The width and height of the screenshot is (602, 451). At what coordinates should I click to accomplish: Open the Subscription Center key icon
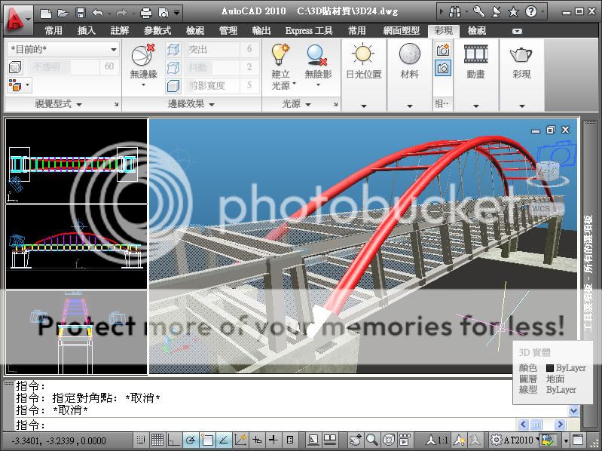[478, 12]
